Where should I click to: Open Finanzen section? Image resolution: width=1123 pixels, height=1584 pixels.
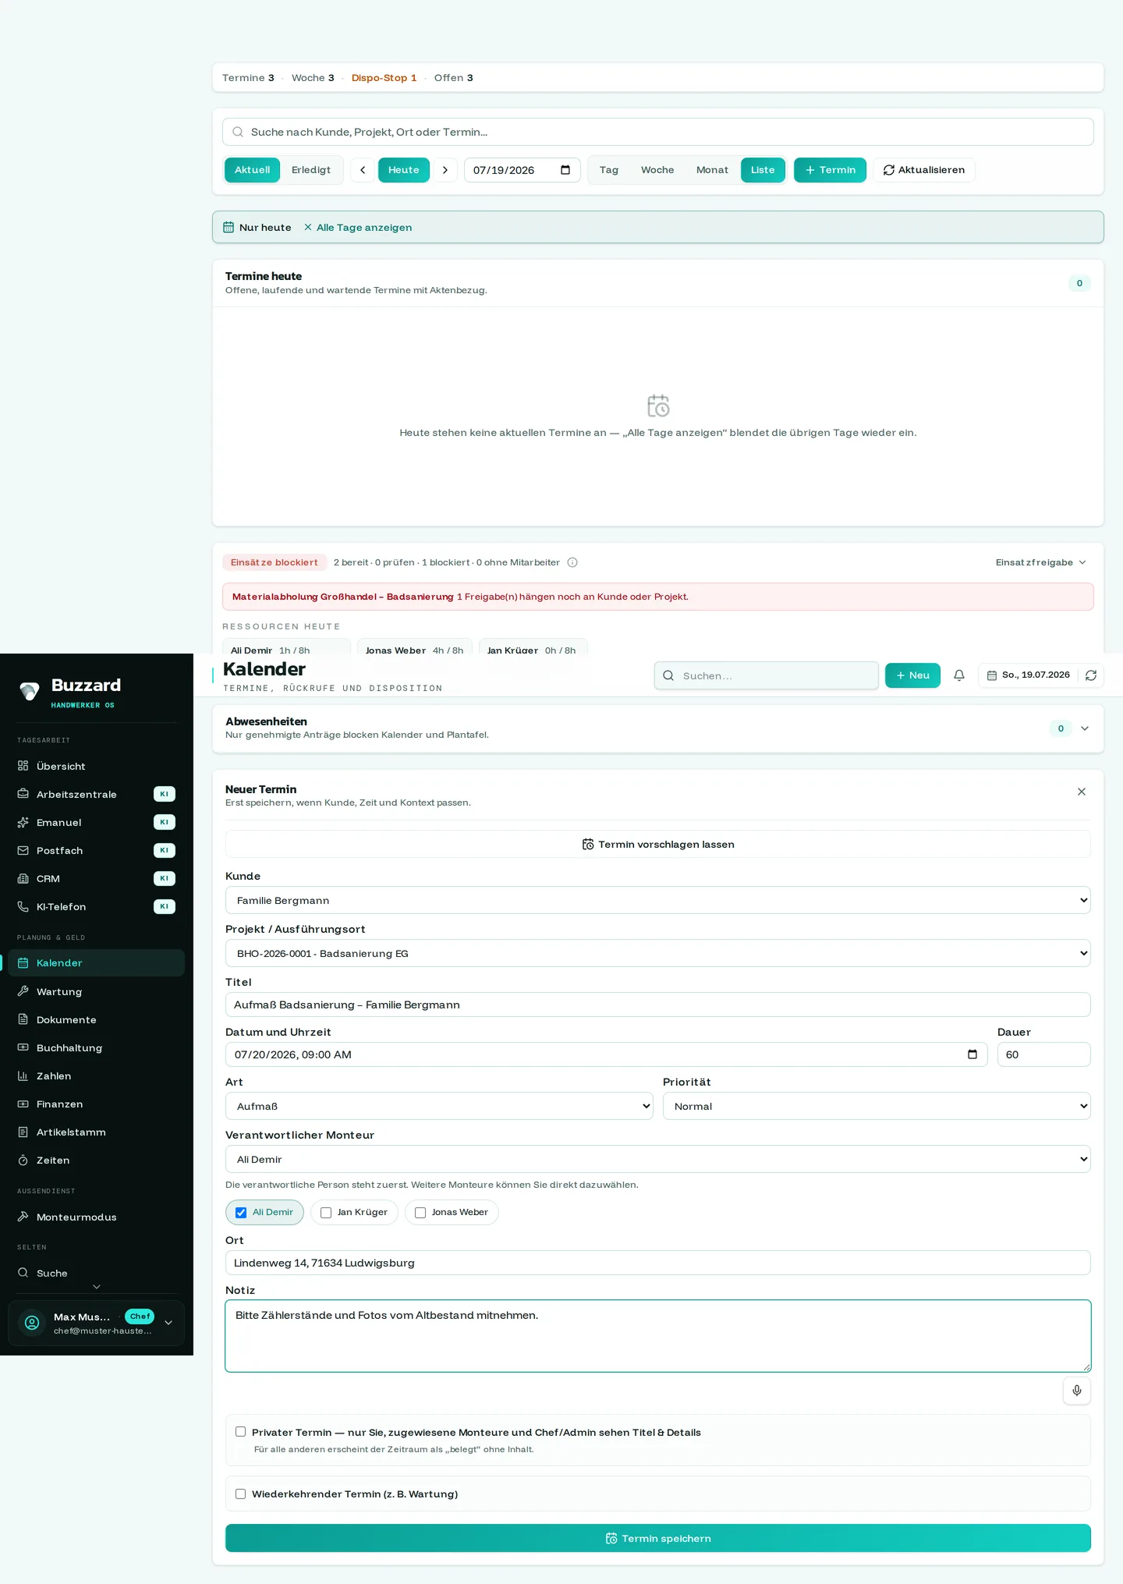96,1104
